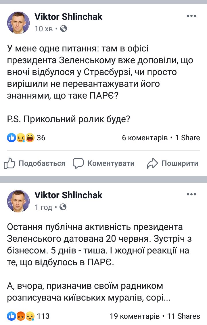This screenshot has height=325, width=207.
Task: Click the second post's profile avatar
Action: [x=18, y=201]
